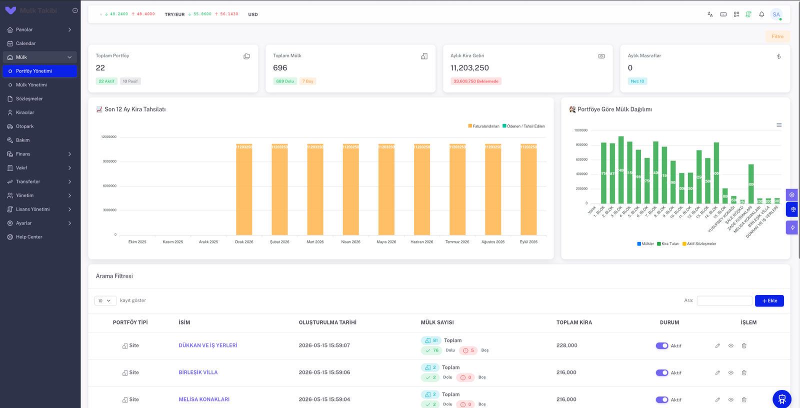The height and width of the screenshot is (408, 800).
Task: Expand the Lisans Yönetimi menu
Action: pyautogui.click(x=40, y=209)
